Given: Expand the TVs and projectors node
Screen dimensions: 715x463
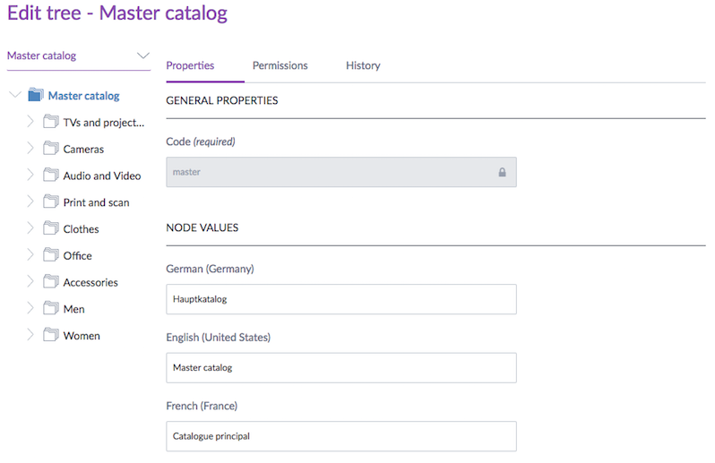Looking at the screenshot, I should [30, 122].
